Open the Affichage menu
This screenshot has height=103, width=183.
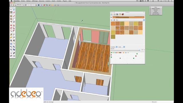pyautogui.click(x=35, y=1)
